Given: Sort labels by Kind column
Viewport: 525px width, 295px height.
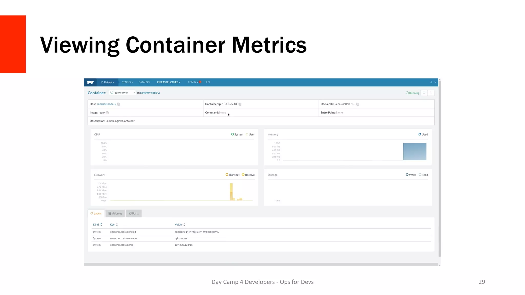Looking at the screenshot, I should pyautogui.click(x=98, y=225).
